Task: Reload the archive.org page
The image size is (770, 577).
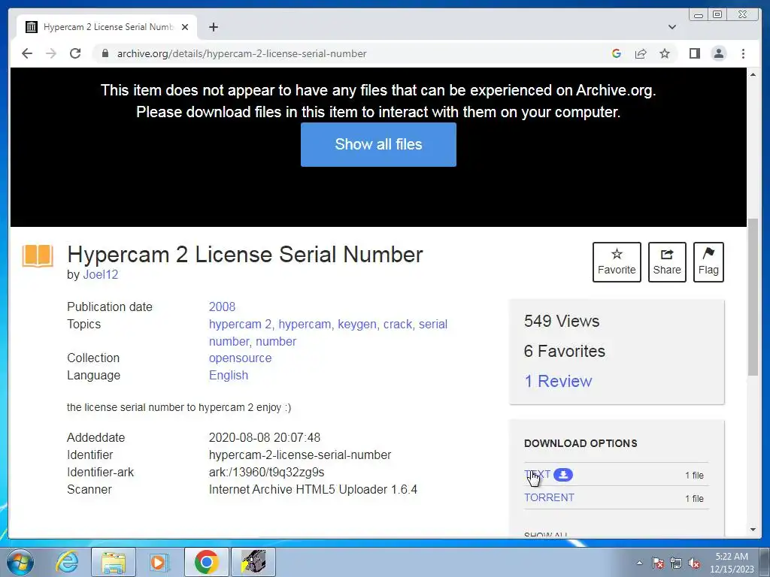Action: (x=75, y=53)
